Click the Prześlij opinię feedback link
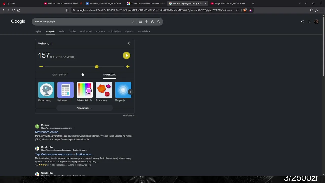This screenshot has width=325, height=183. [x=129, y=115]
